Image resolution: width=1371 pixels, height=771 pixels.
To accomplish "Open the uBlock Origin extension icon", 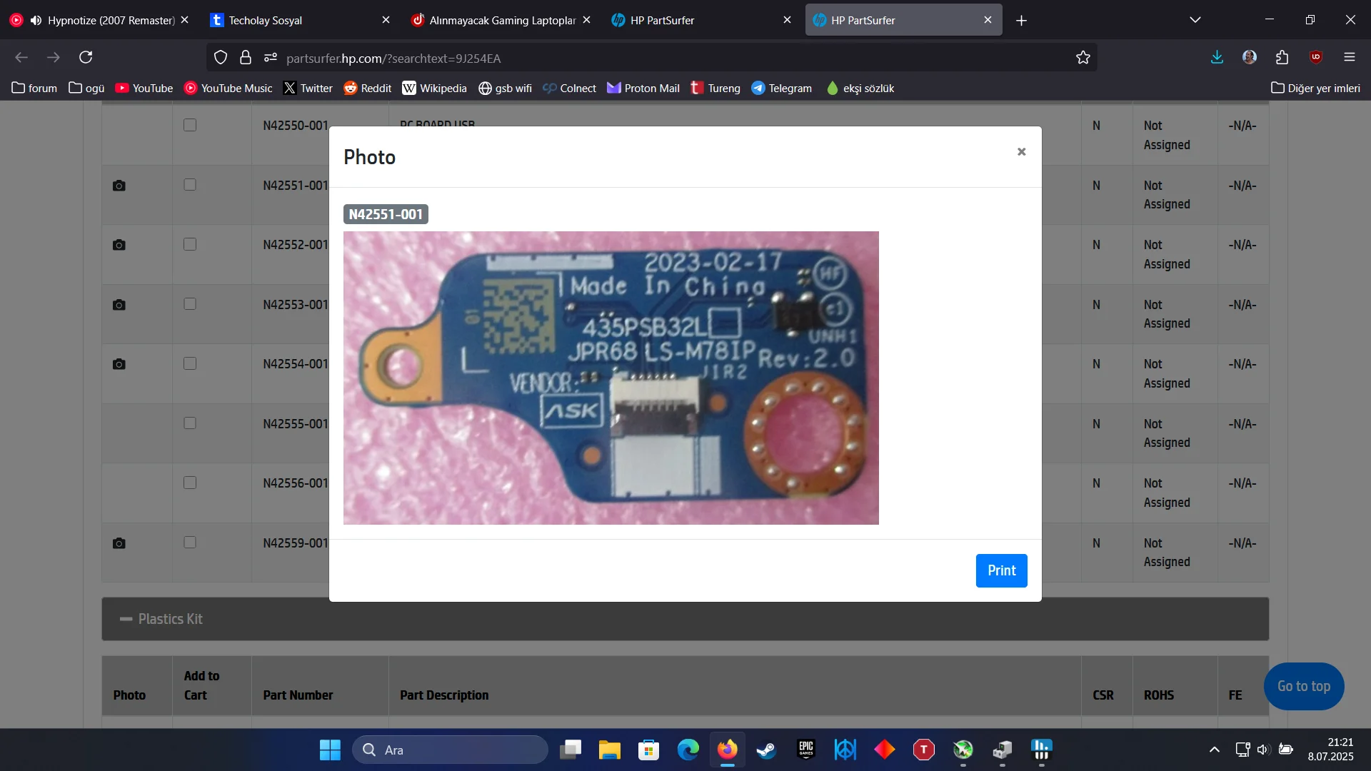I will click(1316, 57).
